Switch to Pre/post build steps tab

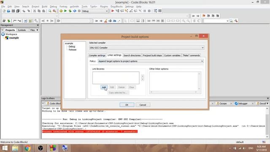(x=152, y=55)
